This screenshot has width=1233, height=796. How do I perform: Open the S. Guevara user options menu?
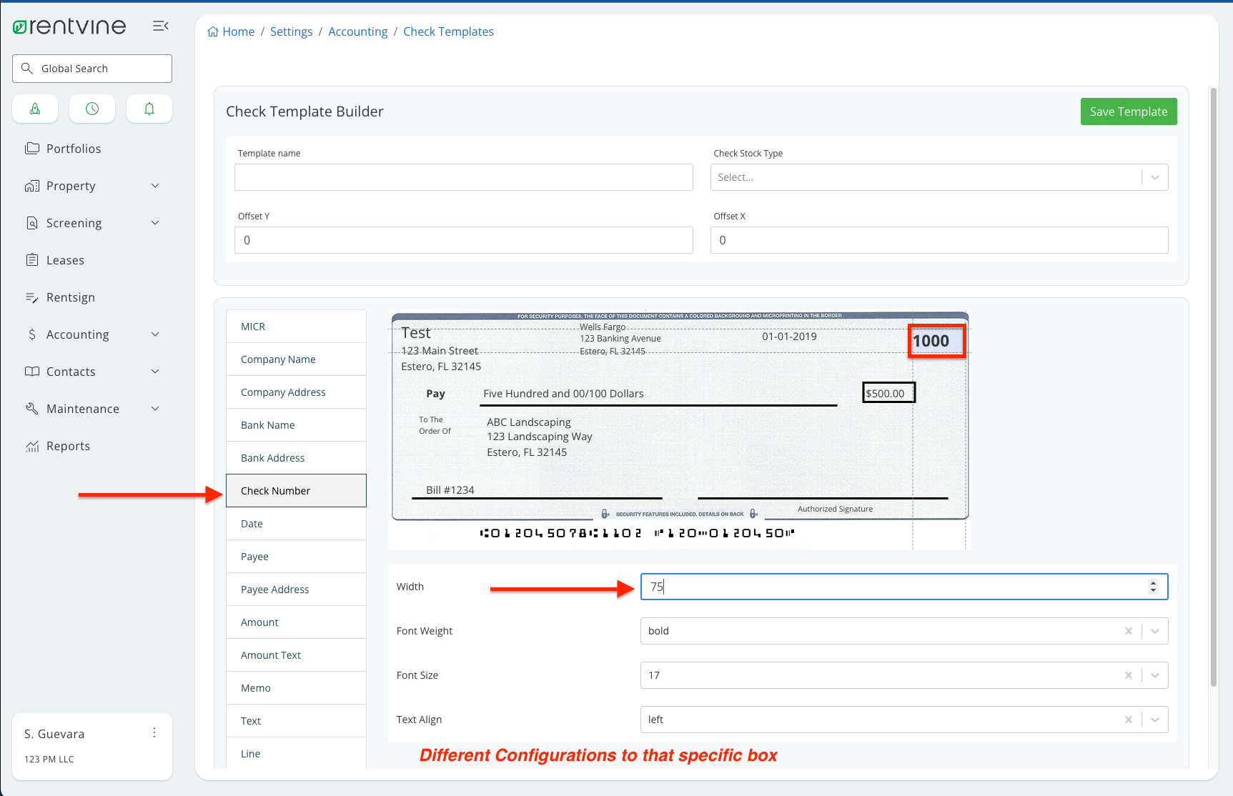tap(154, 732)
